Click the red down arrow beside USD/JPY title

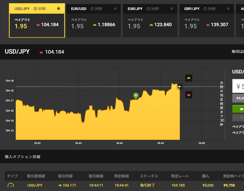pyautogui.click(x=41, y=52)
